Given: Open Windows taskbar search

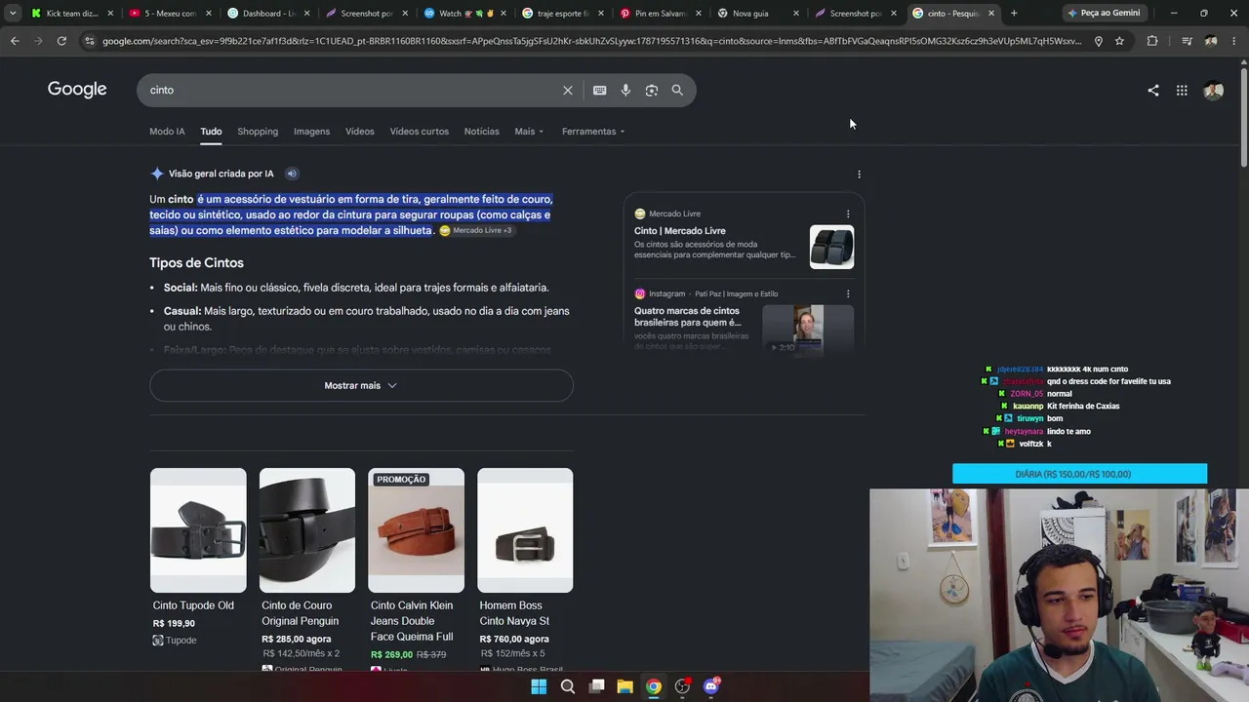Looking at the screenshot, I should pos(568,686).
